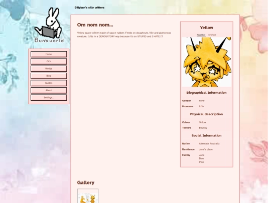The height and width of the screenshot is (203, 271).
Task: Click the Colour value Yellow
Action: [x=202, y=122]
